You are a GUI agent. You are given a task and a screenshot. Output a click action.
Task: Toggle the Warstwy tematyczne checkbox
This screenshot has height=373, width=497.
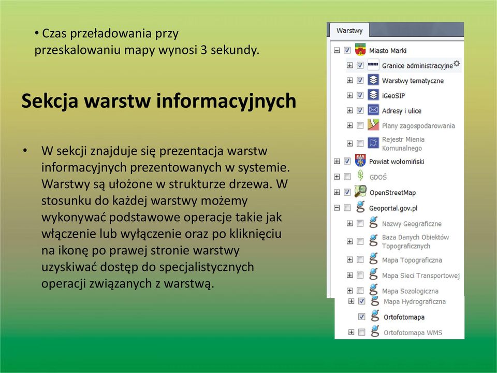pyautogui.click(x=360, y=80)
